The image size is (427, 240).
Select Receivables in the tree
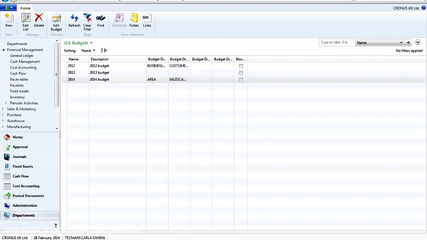click(19, 80)
